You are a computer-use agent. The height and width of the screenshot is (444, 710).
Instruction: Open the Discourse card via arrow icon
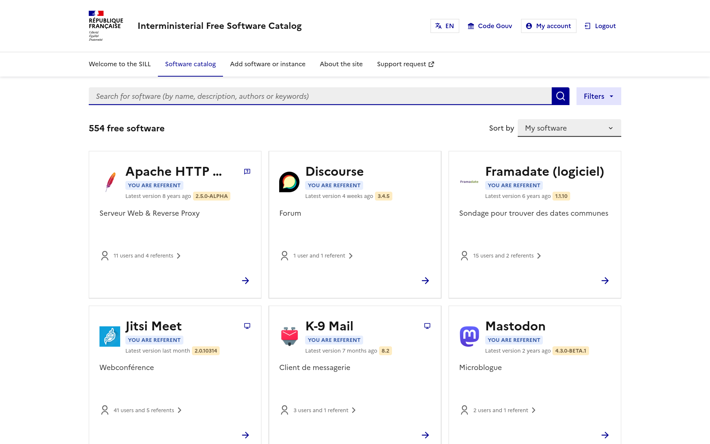[x=425, y=280]
